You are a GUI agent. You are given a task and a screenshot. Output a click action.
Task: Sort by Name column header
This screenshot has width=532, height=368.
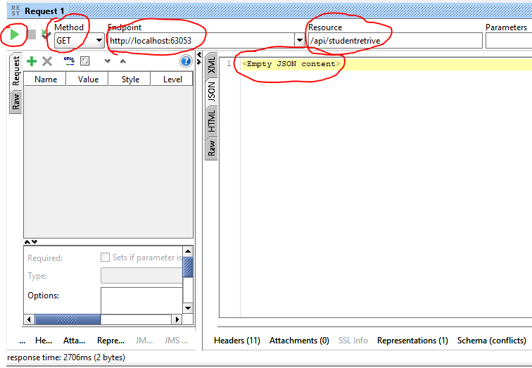point(46,79)
